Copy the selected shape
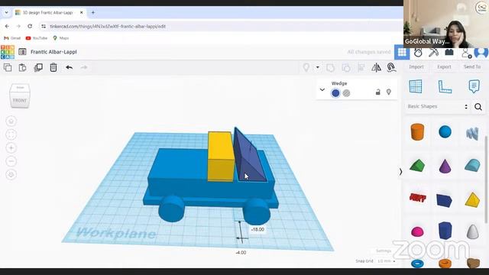 coord(8,67)
